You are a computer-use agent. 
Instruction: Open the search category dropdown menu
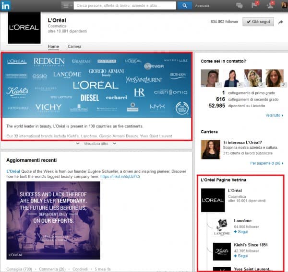[67, 5]
